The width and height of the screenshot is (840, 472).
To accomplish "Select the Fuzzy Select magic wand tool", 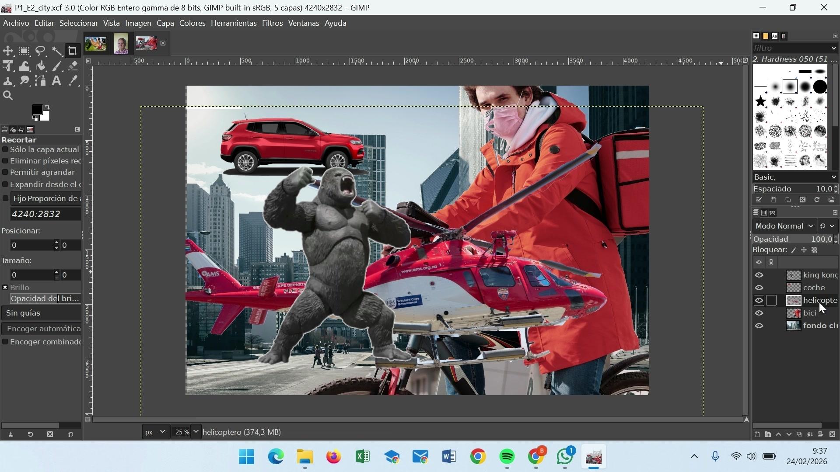I will (x=57, y=51).
